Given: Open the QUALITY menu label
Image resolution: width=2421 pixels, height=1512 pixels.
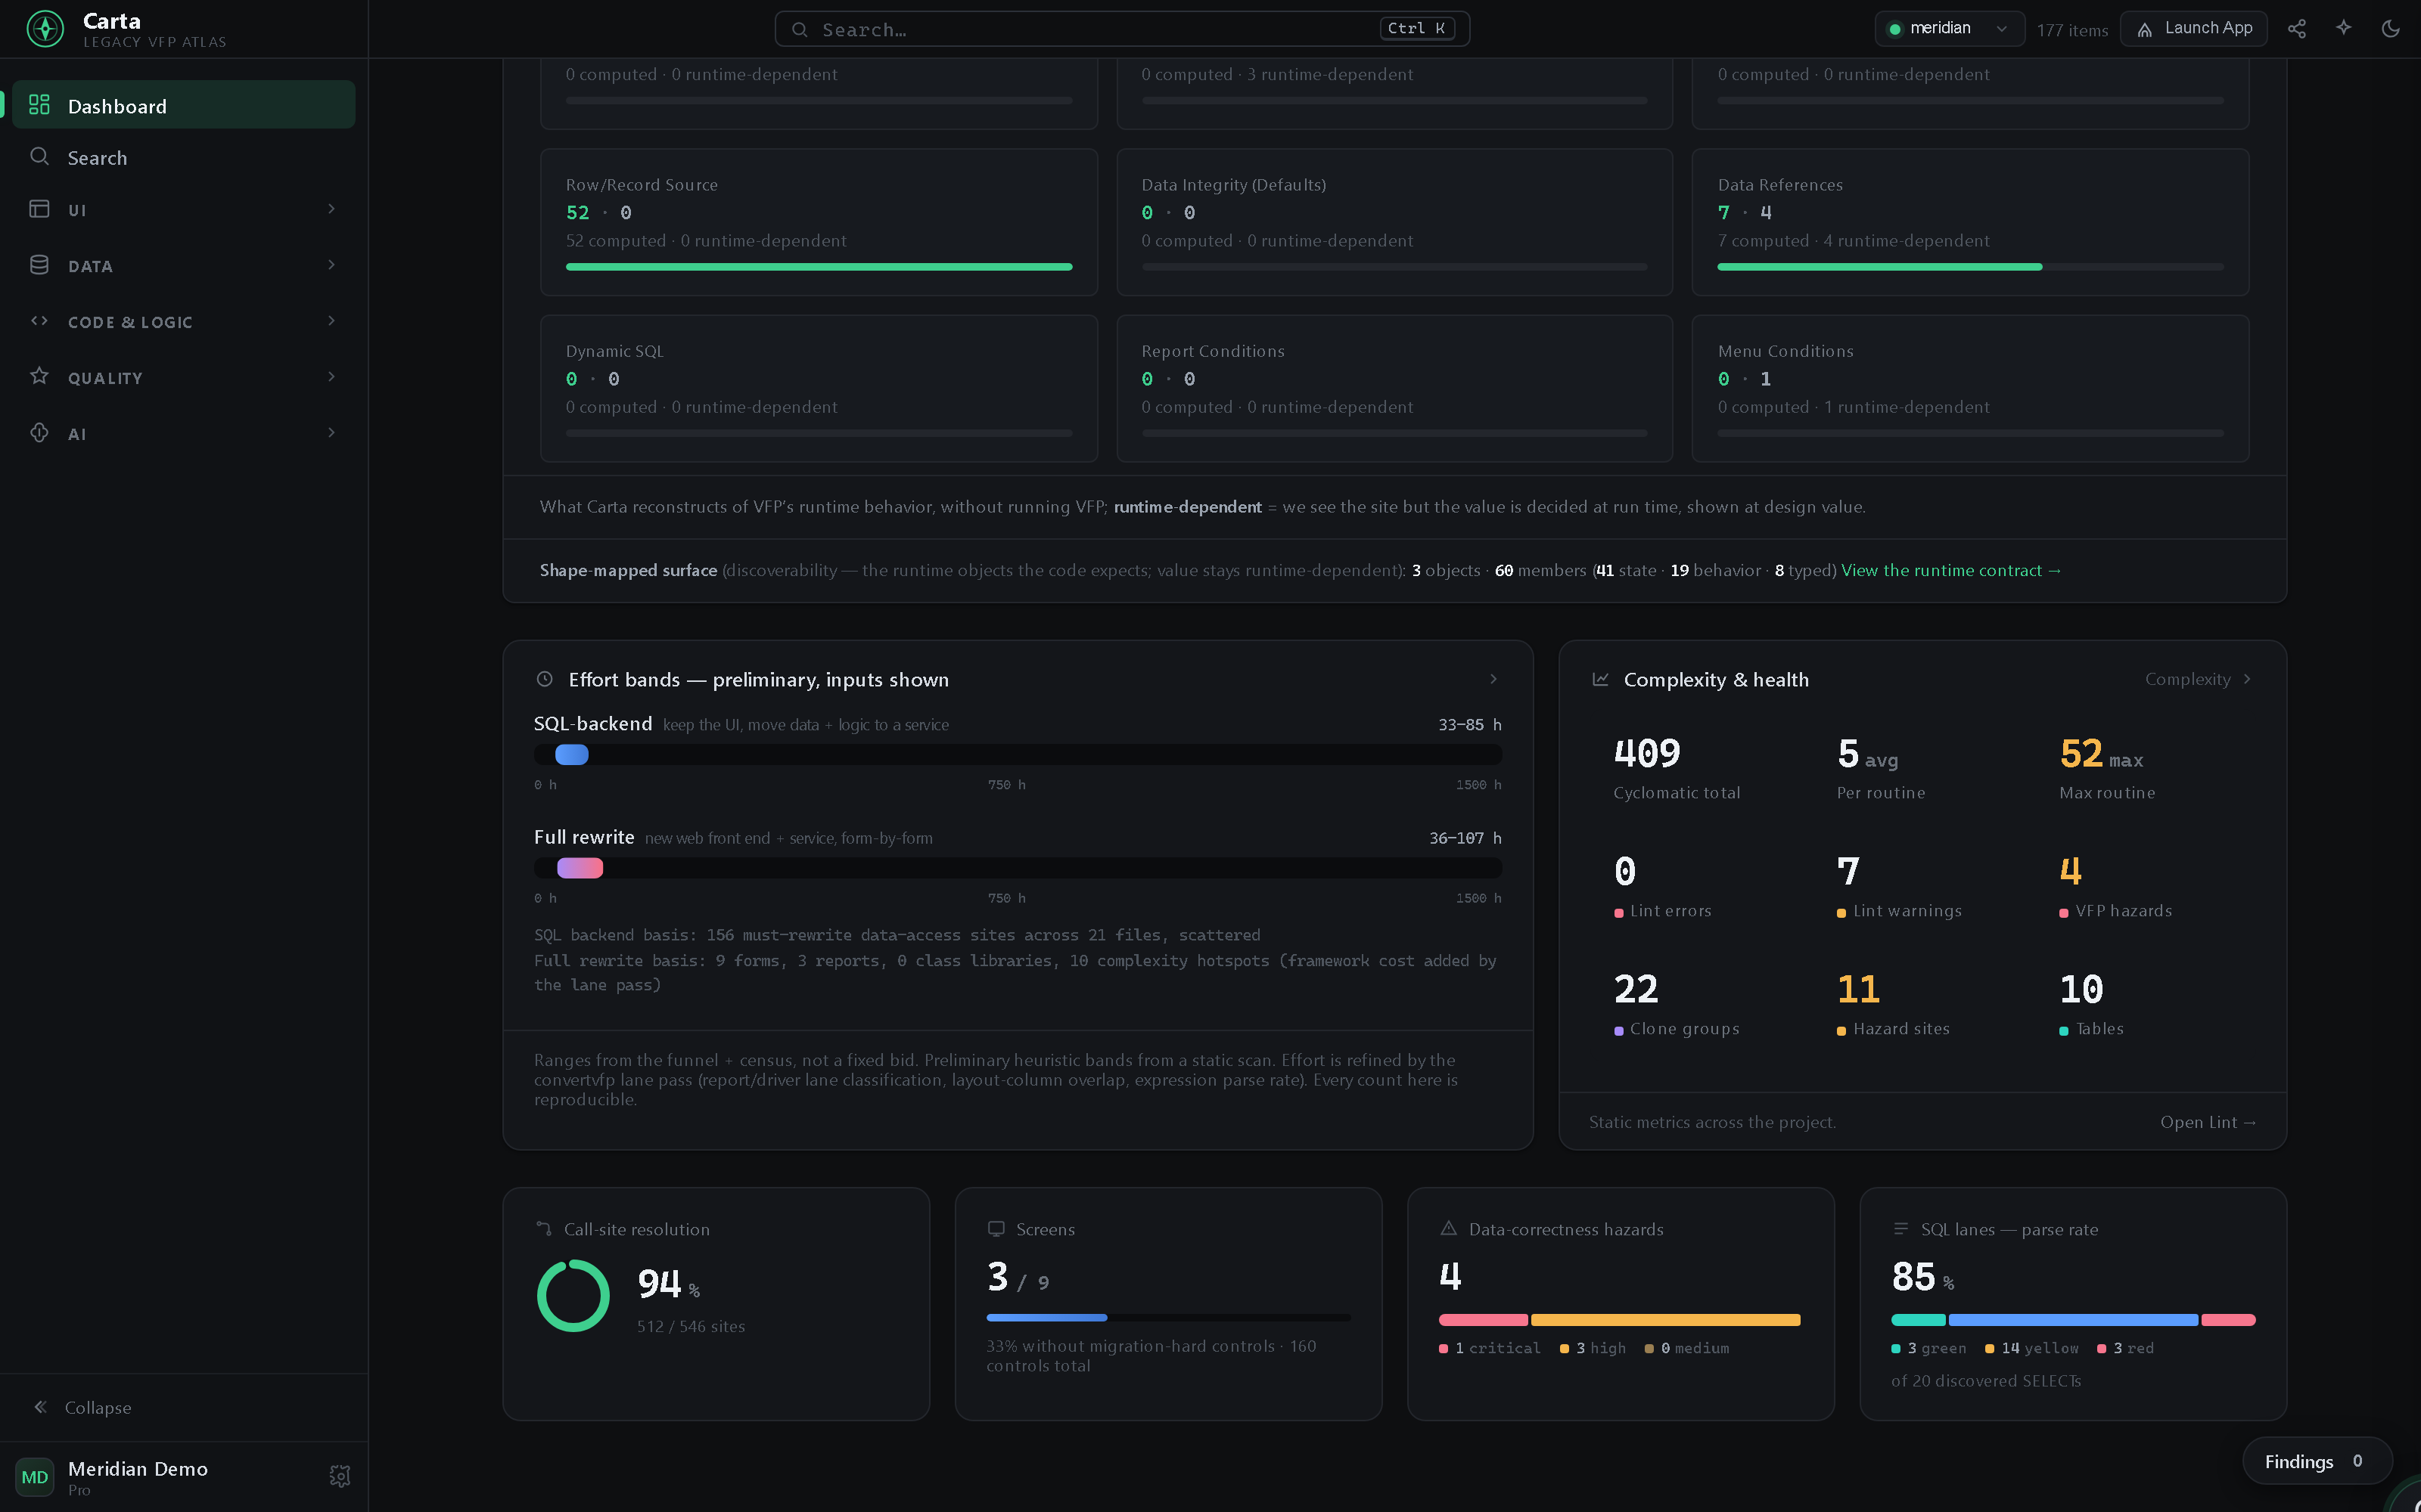Looking at the screenshot, I should [105, 378].
